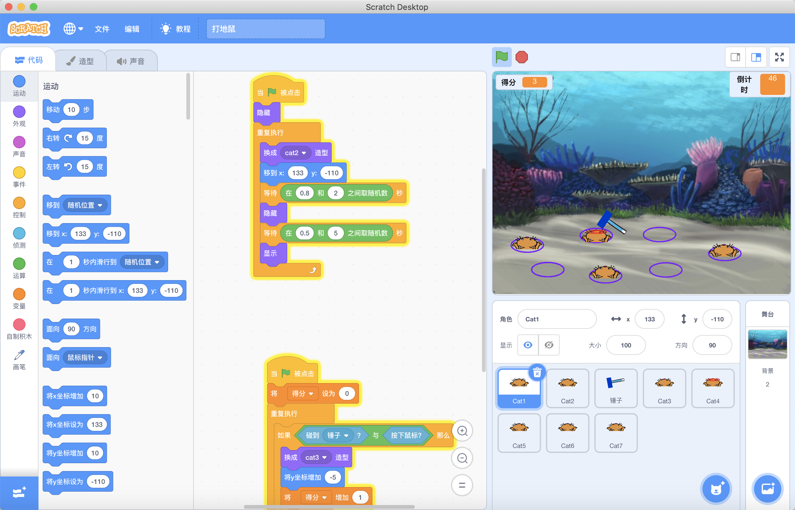Click the Scratch logo
Viewport: 795px width, 510px height.
pyautogui.click(x=29, y=29)
